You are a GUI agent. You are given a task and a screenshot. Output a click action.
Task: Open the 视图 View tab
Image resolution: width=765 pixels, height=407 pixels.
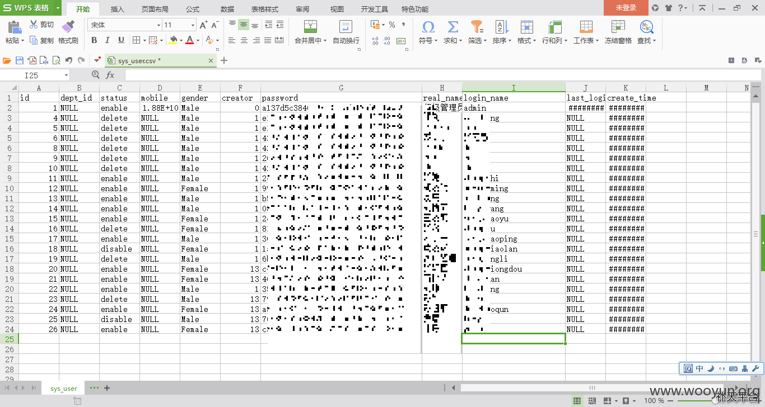[337, 9]
